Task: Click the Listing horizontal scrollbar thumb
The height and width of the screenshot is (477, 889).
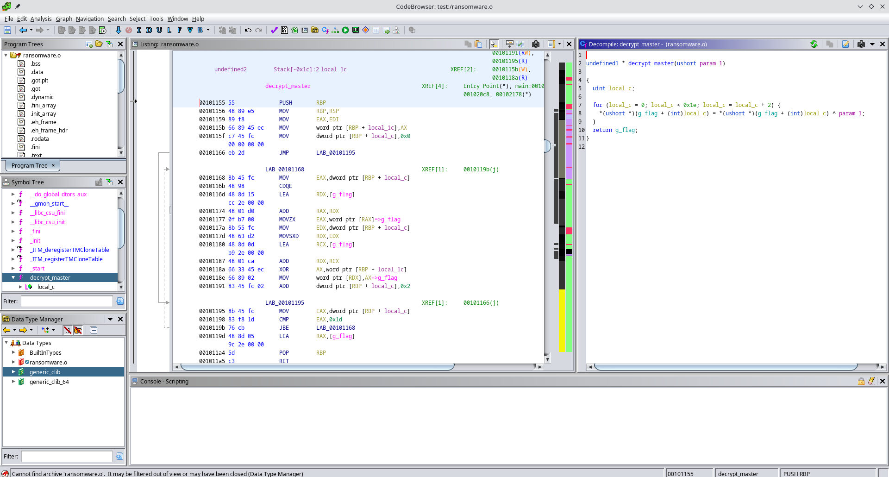Action: [x=317, y=367]
